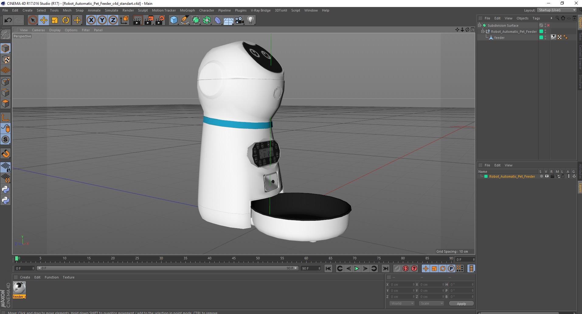582x314 pixels.
Task: Click the X position coordinate field
Action: pyautogui.click(x=402, y=285)
